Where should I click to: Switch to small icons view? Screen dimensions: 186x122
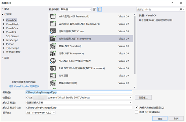click(x=95, y=9)
